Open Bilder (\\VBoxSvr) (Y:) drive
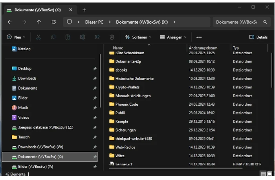The height and width of the screenshot is (180, 275). pos(33,167)
